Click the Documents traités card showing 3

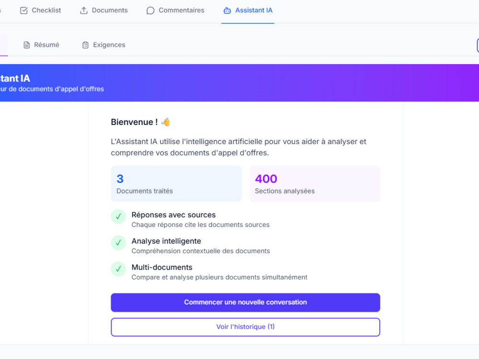[176, 183]
